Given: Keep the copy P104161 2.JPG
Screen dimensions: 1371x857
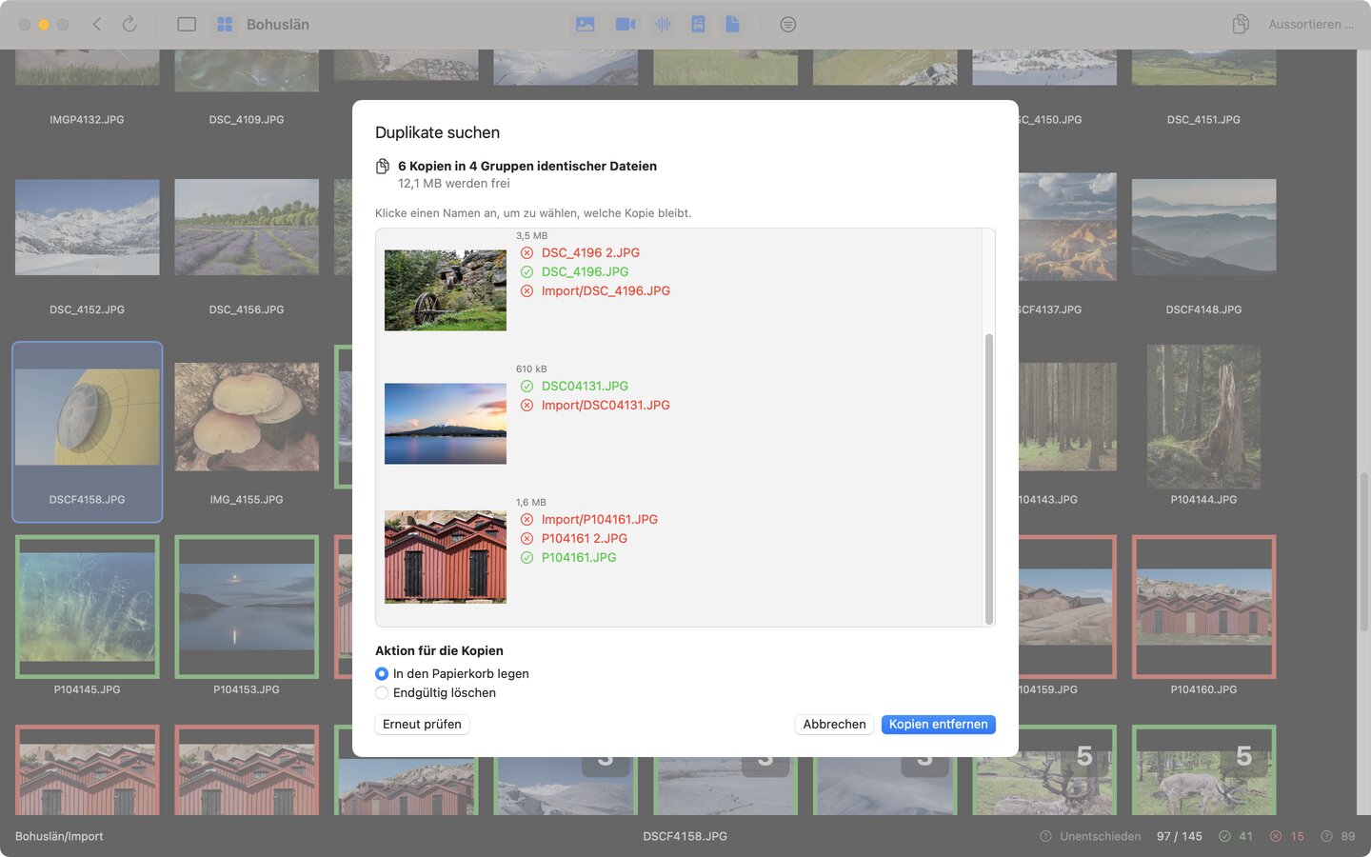Looking at the screenshot, I should click(585, 539).
